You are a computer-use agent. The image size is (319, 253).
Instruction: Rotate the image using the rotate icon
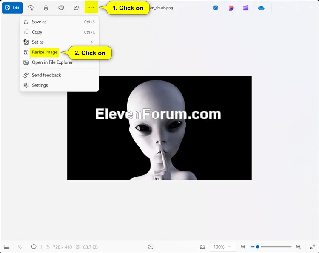click(31, 8)
